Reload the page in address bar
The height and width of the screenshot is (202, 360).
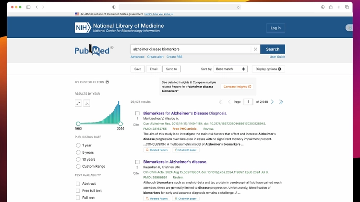238,7
